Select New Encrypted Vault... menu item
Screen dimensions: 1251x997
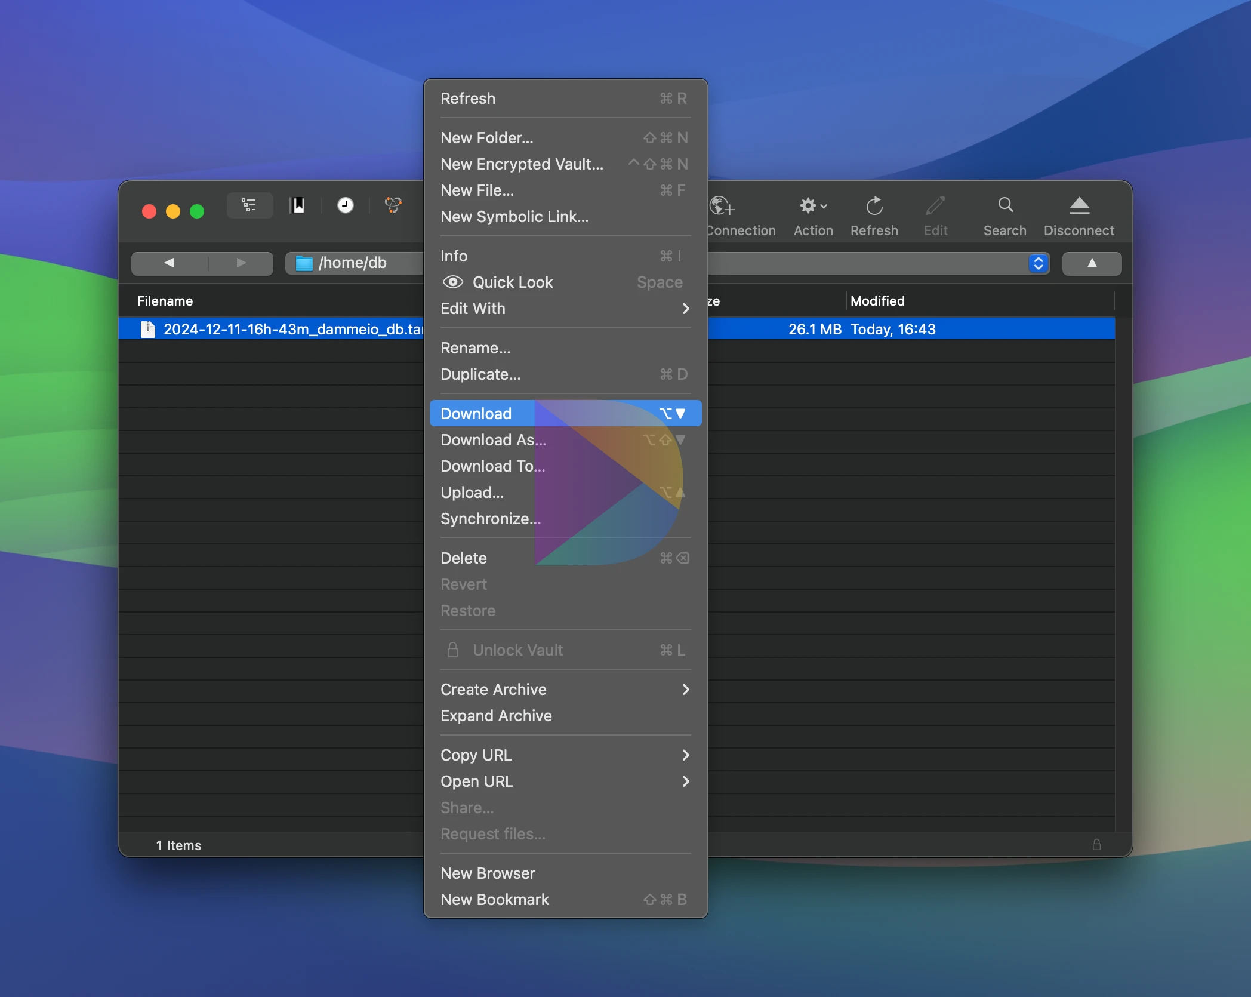[x=565, y=164]
